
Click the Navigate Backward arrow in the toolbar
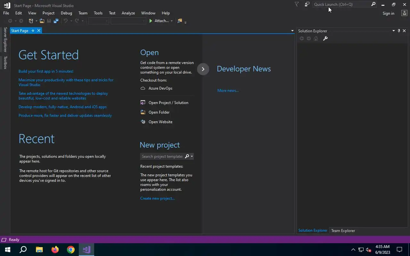coord(10,21)
